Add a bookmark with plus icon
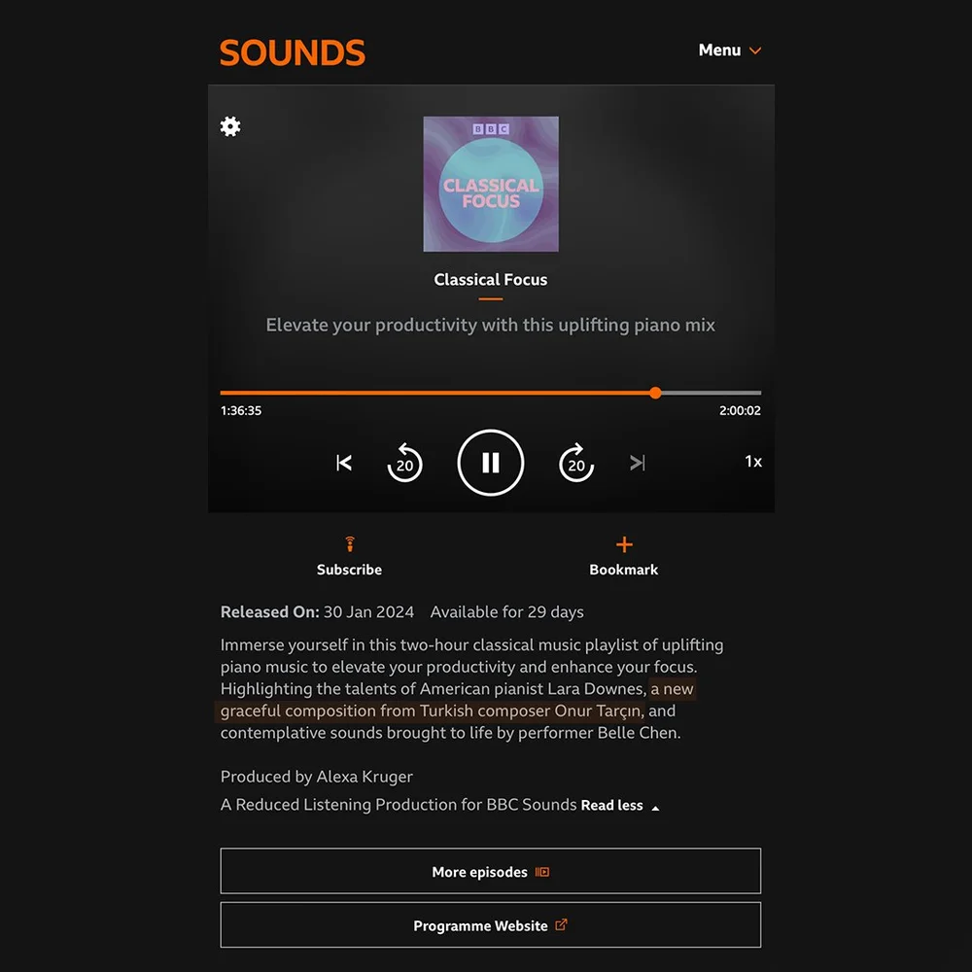972x972 pixels. (624, 544)
